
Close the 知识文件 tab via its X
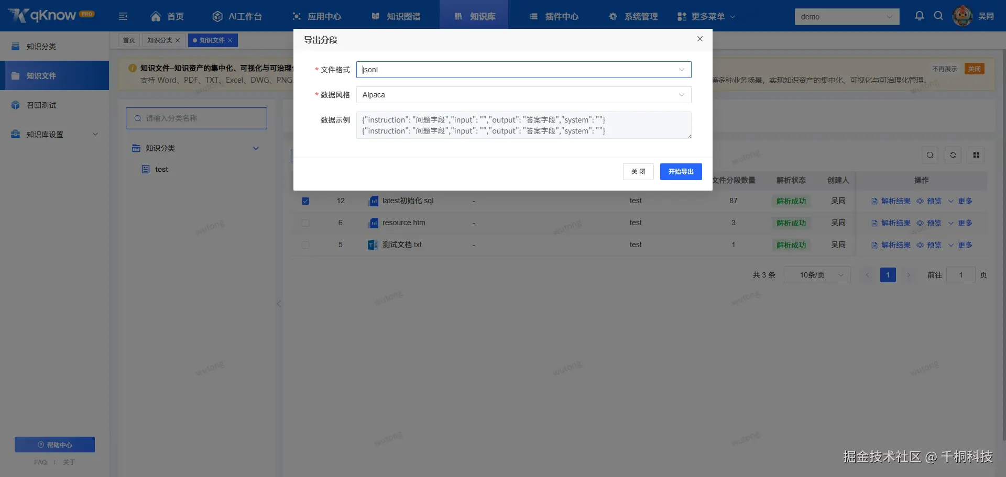pos(230,40)
